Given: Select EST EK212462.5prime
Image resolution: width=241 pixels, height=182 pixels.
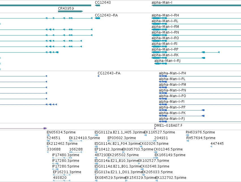Looking at the screenshot, I should (62, 144).
